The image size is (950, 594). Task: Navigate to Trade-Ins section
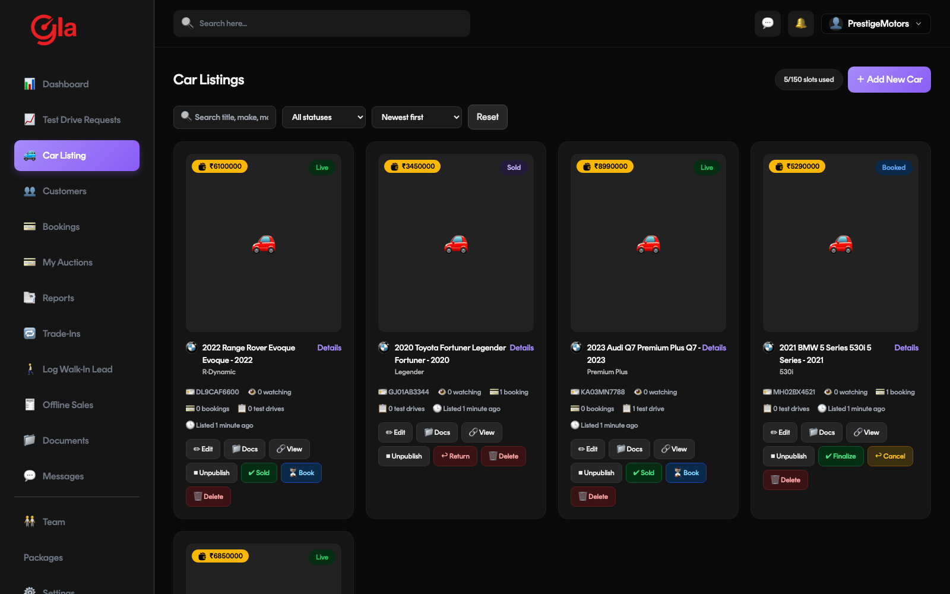(x=77, y=334)
